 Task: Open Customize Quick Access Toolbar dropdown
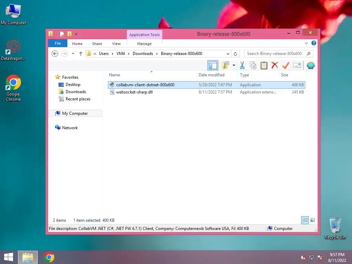pyautogui.click(x=76, y=34)
